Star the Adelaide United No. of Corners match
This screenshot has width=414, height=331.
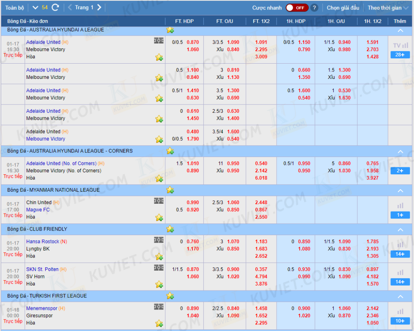(x=159, y=179)
